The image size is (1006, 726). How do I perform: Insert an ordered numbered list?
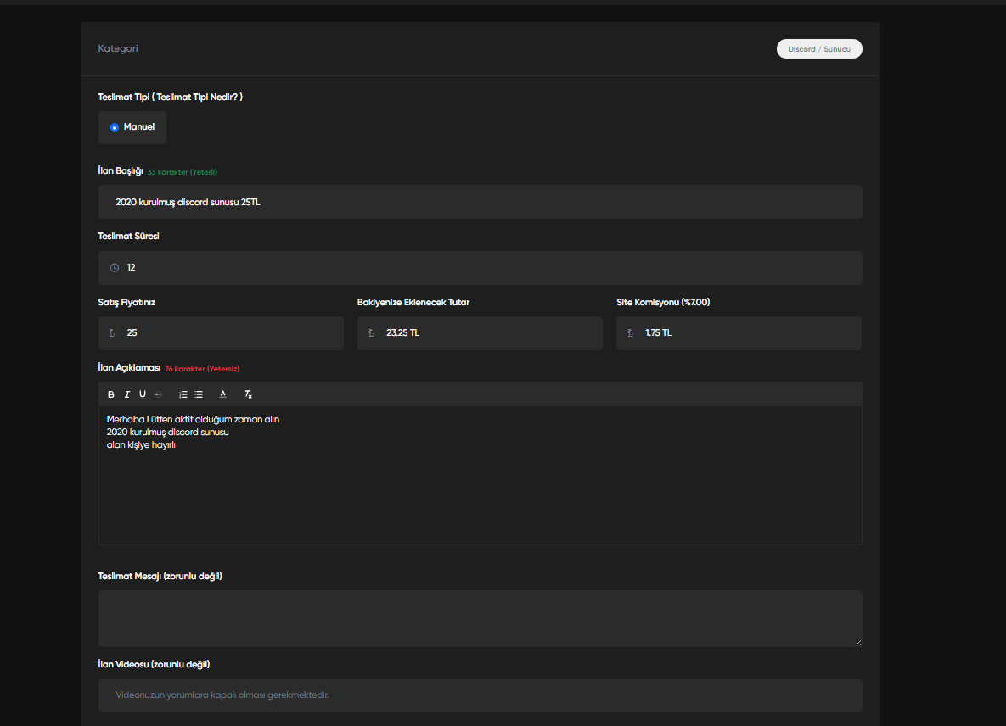click(183, 394)
